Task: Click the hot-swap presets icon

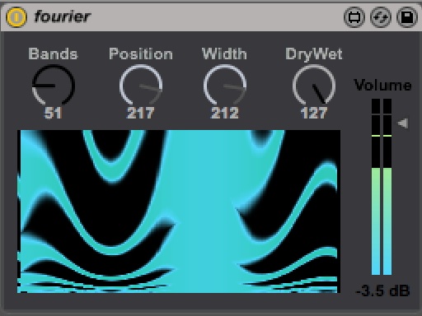Action: (381, 17)
